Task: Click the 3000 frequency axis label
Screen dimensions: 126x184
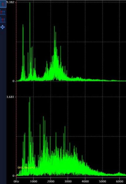Action: pyautogui.click(x=68, y=181)
